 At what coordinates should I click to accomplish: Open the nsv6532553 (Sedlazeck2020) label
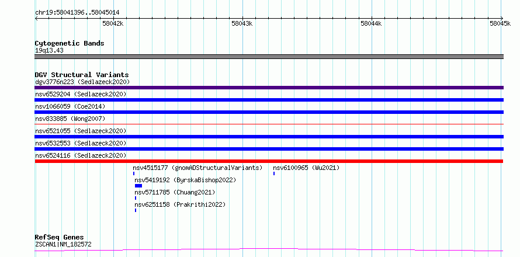click(x=81, y=143)
